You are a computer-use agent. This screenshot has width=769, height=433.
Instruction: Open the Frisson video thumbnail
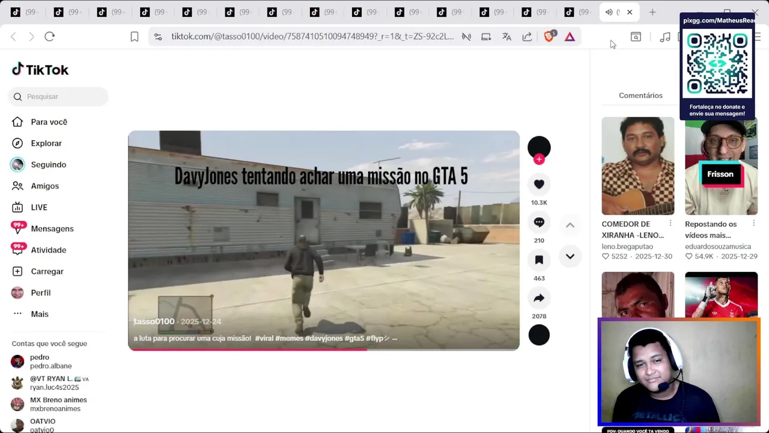tap(721, 166)
